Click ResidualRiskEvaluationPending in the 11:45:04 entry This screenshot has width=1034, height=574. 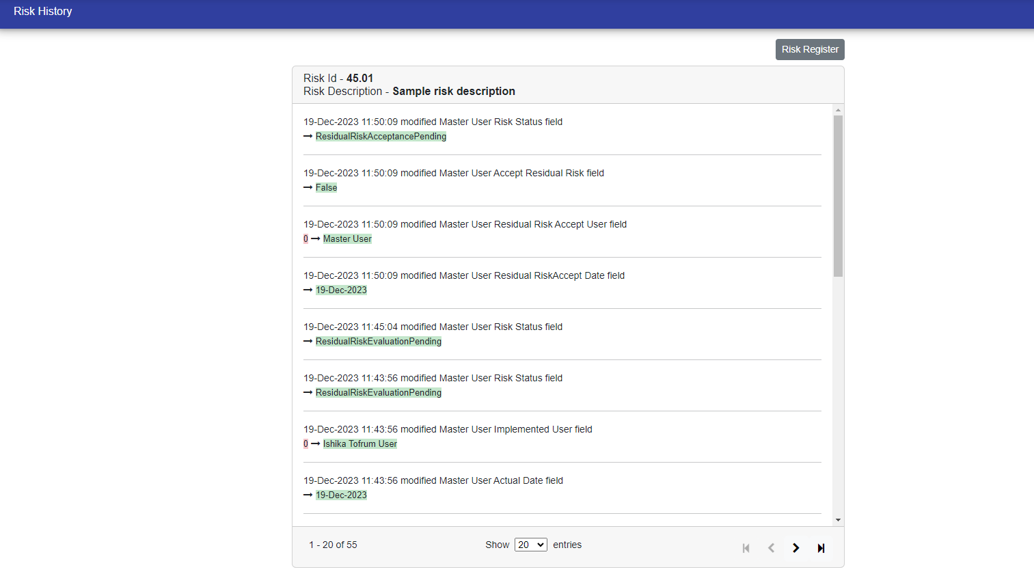378,342
